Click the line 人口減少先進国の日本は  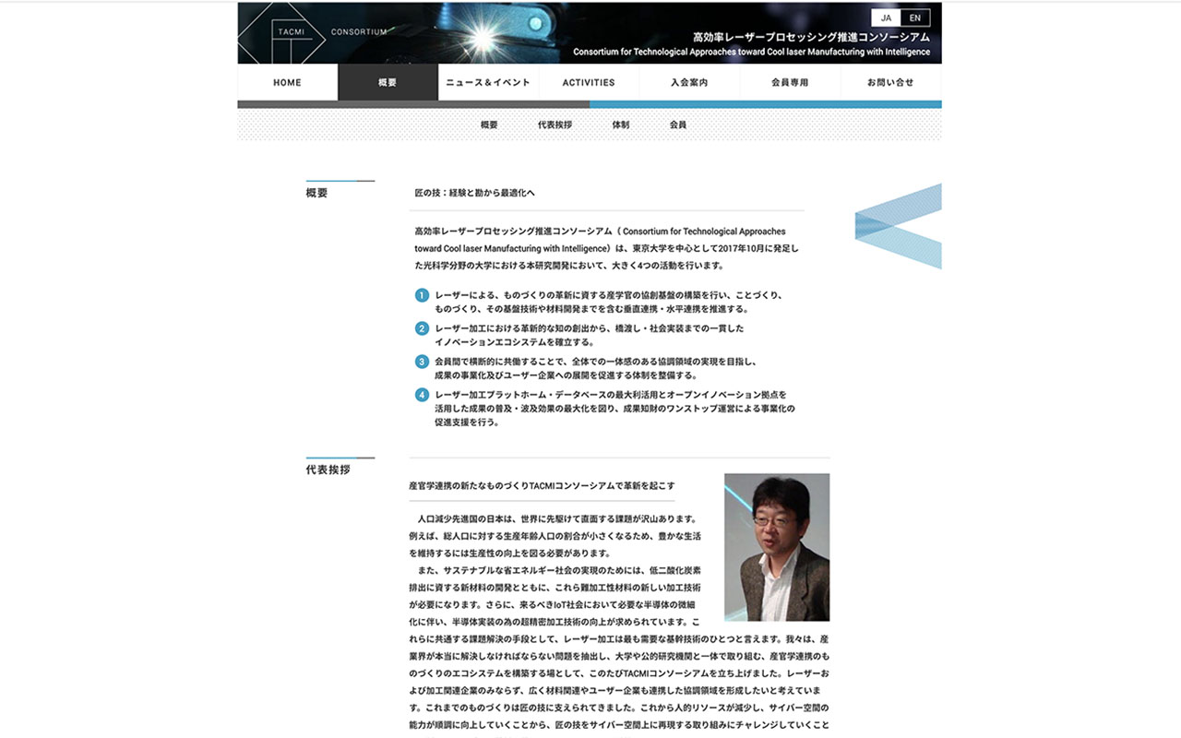tap(558, 519)
